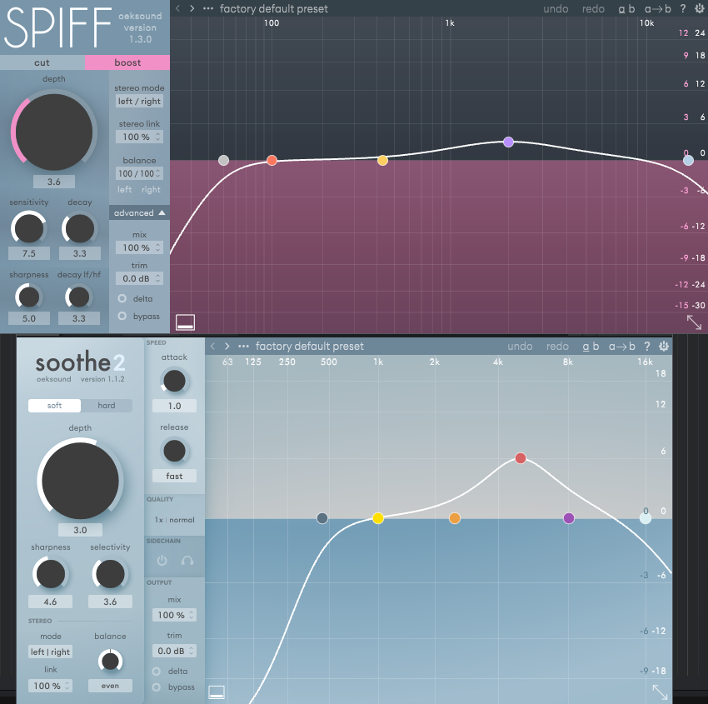Click soothe2 attack knob

coord(174,381)
